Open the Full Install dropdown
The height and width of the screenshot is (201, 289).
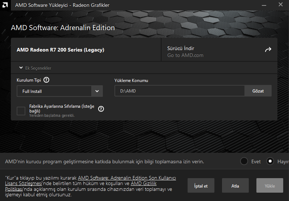click(60, 91)
